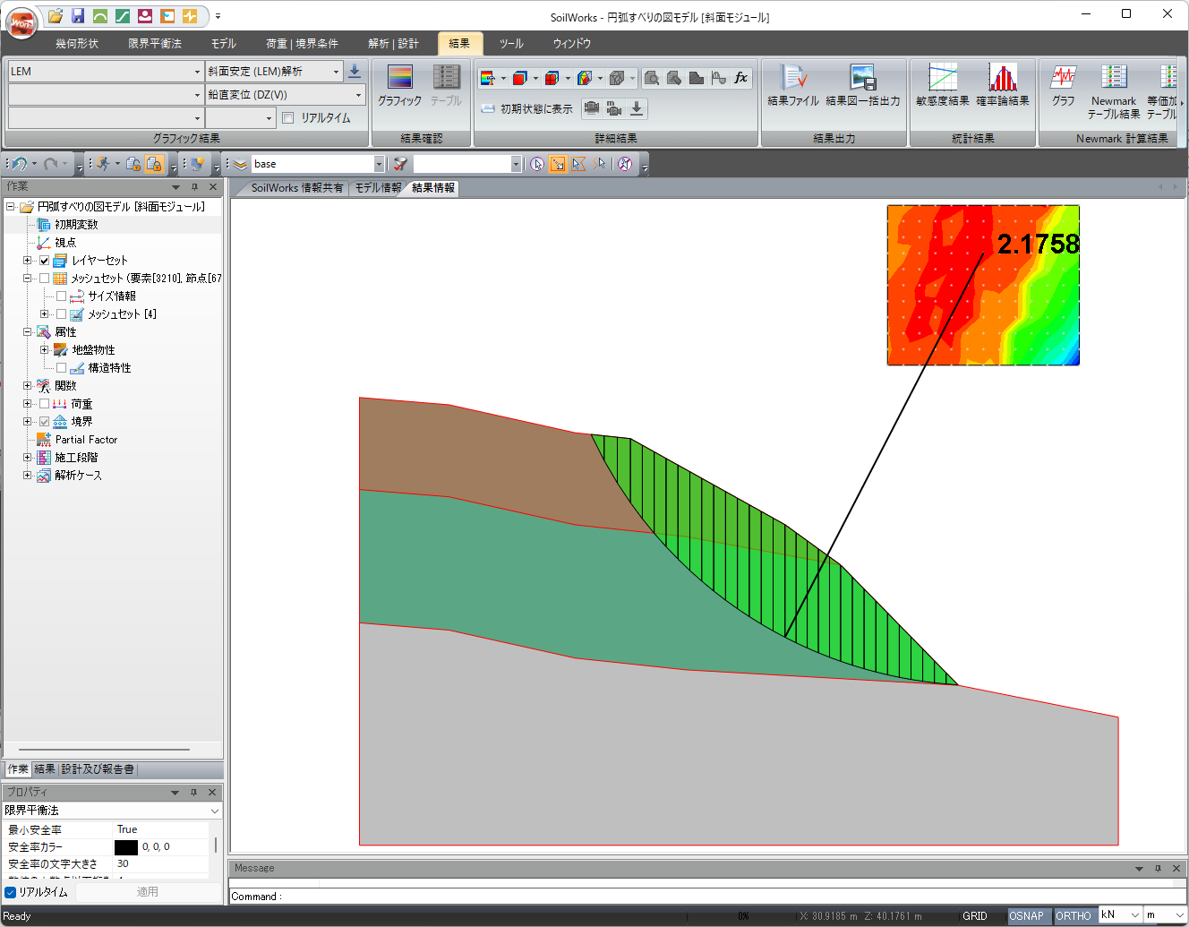Open the 荷重 | 境界条件 ribbon tab

(302, 44)
